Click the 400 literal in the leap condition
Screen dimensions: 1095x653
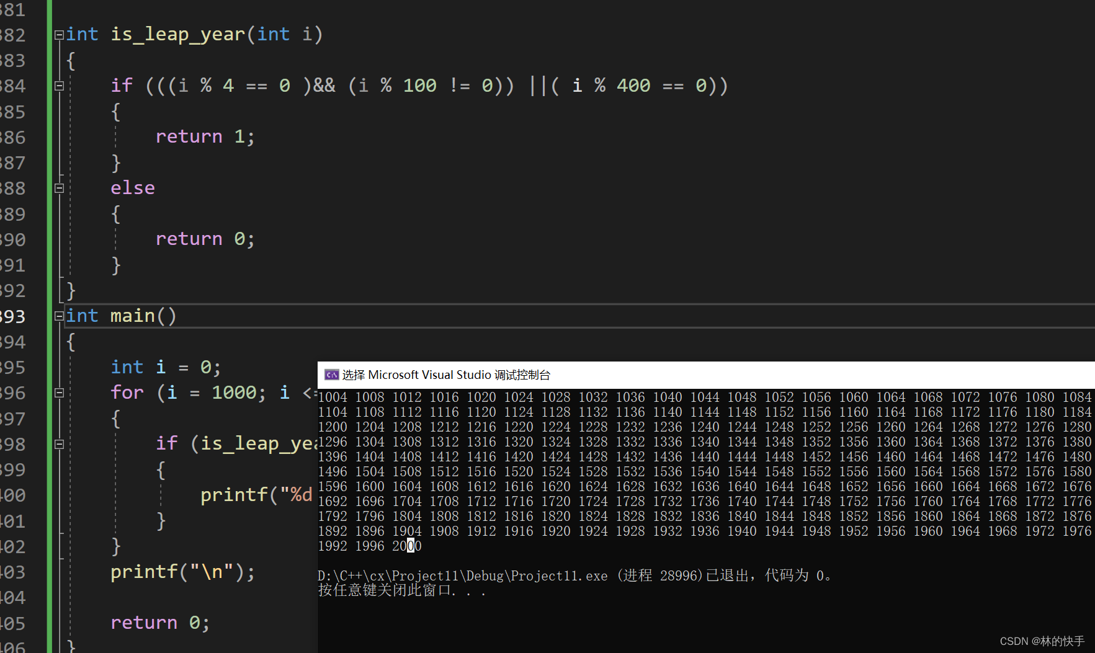click(633, 86)
